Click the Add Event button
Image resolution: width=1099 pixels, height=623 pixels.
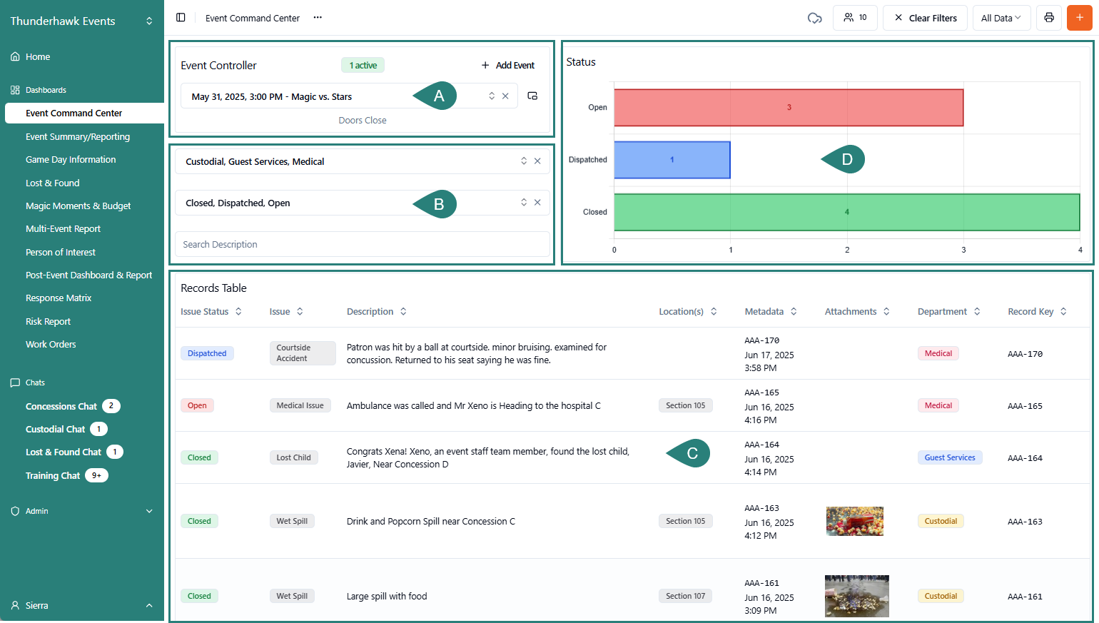tap(507, 65)
